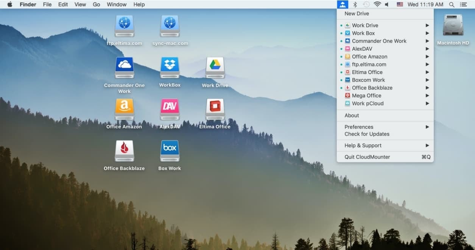The height and width of the screenshot is (250, 475).
Task: Open the US flag input source menu
Action: [x=400, y=5]
